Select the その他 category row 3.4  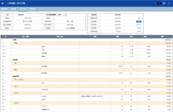pos(86,103)
